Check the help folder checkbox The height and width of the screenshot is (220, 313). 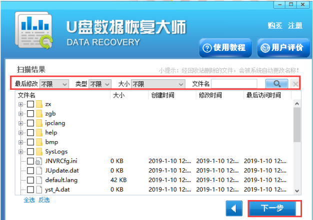(30, 132)
